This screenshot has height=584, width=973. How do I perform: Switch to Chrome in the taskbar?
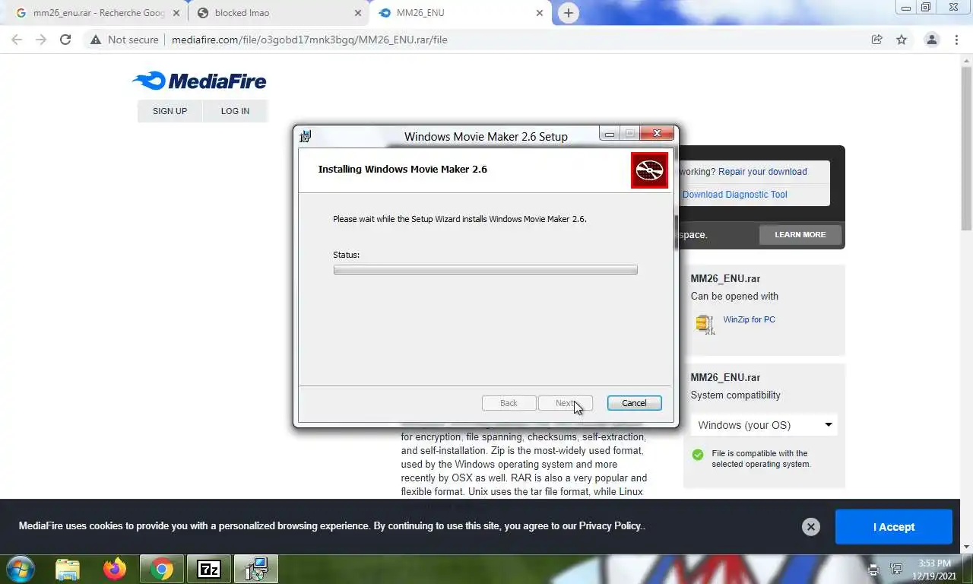(x=161, y=569)
